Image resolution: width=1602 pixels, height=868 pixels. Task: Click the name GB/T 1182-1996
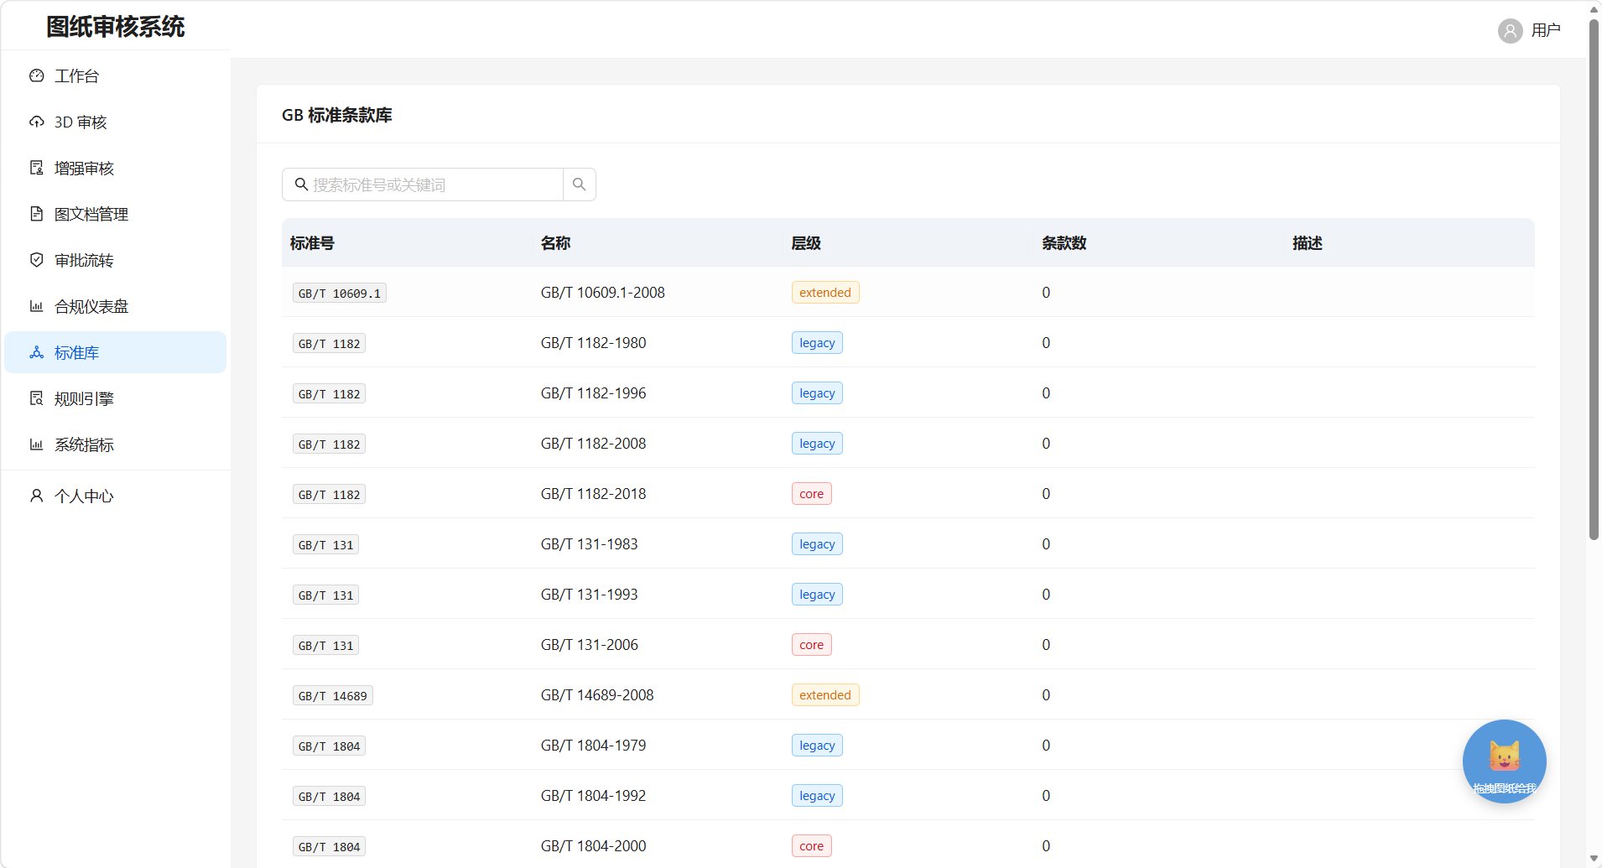593,393
